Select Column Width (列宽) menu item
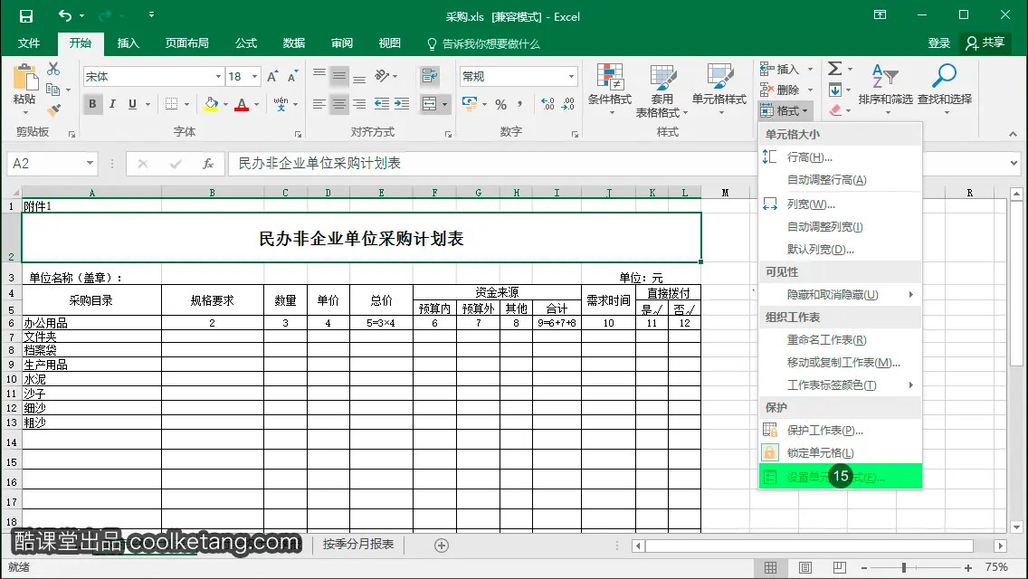Viewport: 1028px width, 579px height. pyautogui.click(x=841, y=204)
